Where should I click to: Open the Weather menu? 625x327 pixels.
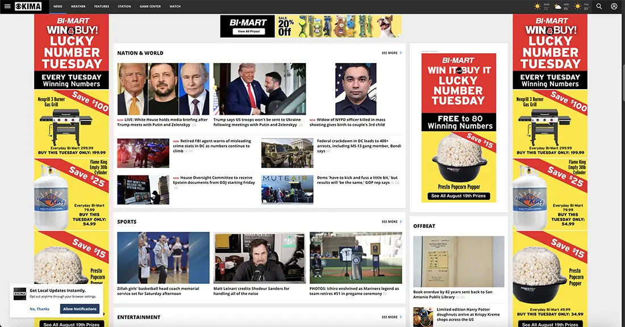point(78,6)
